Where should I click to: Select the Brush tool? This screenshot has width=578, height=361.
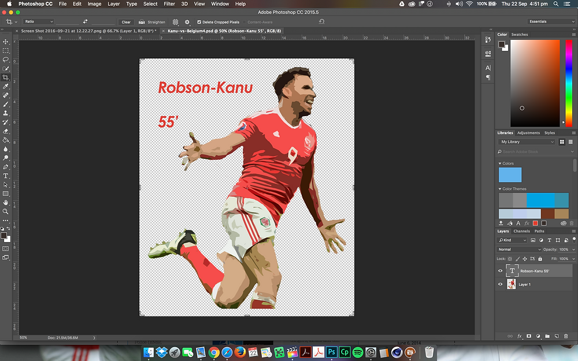(x=6, y=104)
